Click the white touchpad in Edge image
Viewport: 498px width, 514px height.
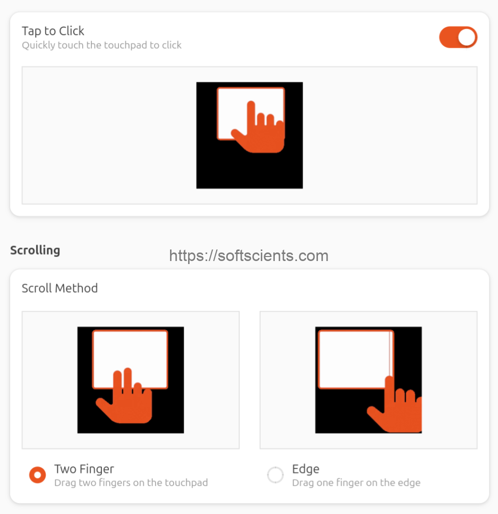pos(354,357)
